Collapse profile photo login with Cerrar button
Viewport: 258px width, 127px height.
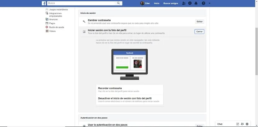199,31
